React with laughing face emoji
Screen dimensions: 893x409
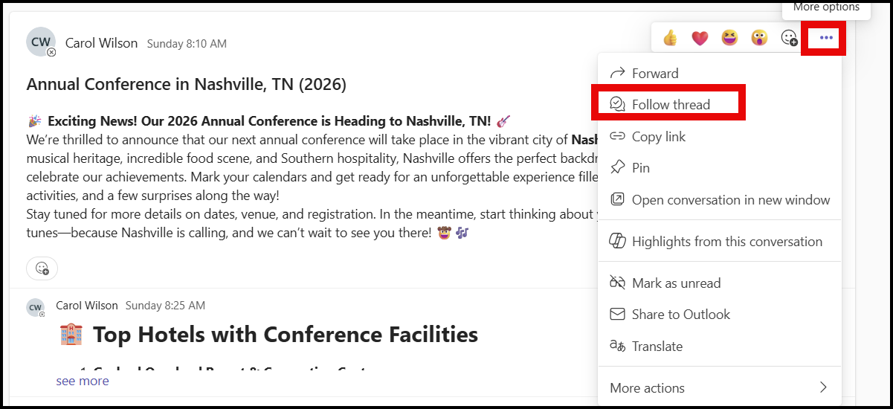(x=729, y=38)
